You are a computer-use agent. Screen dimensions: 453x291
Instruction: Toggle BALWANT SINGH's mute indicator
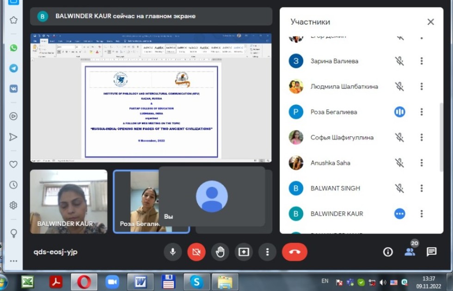click(x=400, y=188)
